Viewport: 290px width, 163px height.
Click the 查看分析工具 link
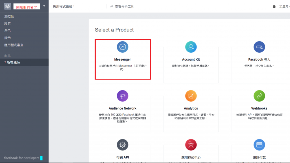[x=124, y=7]
